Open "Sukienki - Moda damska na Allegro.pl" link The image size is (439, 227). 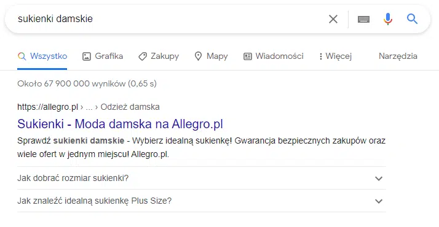(x=120, y=124)
